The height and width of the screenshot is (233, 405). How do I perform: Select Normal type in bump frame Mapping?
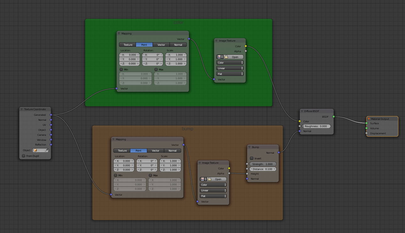click(173, 151)
